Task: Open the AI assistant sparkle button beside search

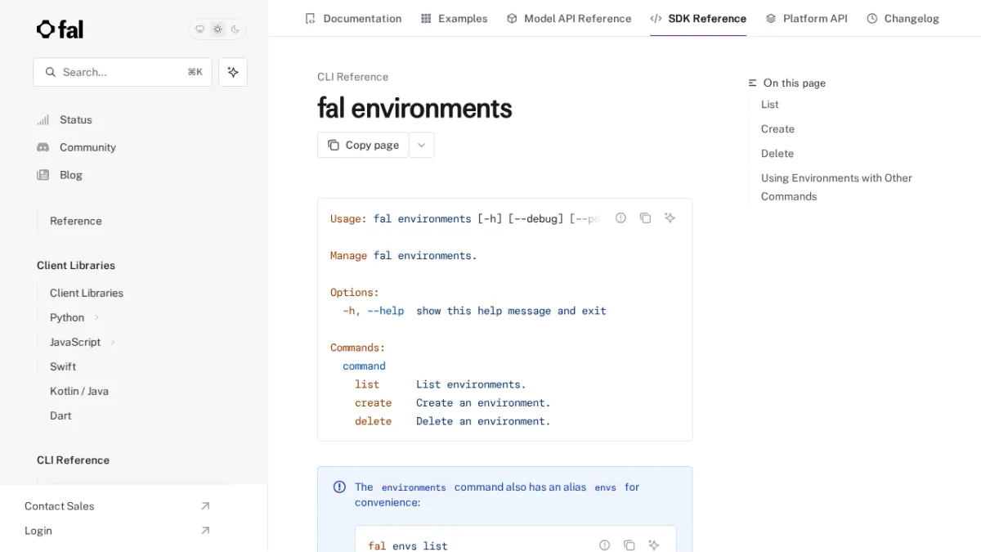Action: coord(233,72)
